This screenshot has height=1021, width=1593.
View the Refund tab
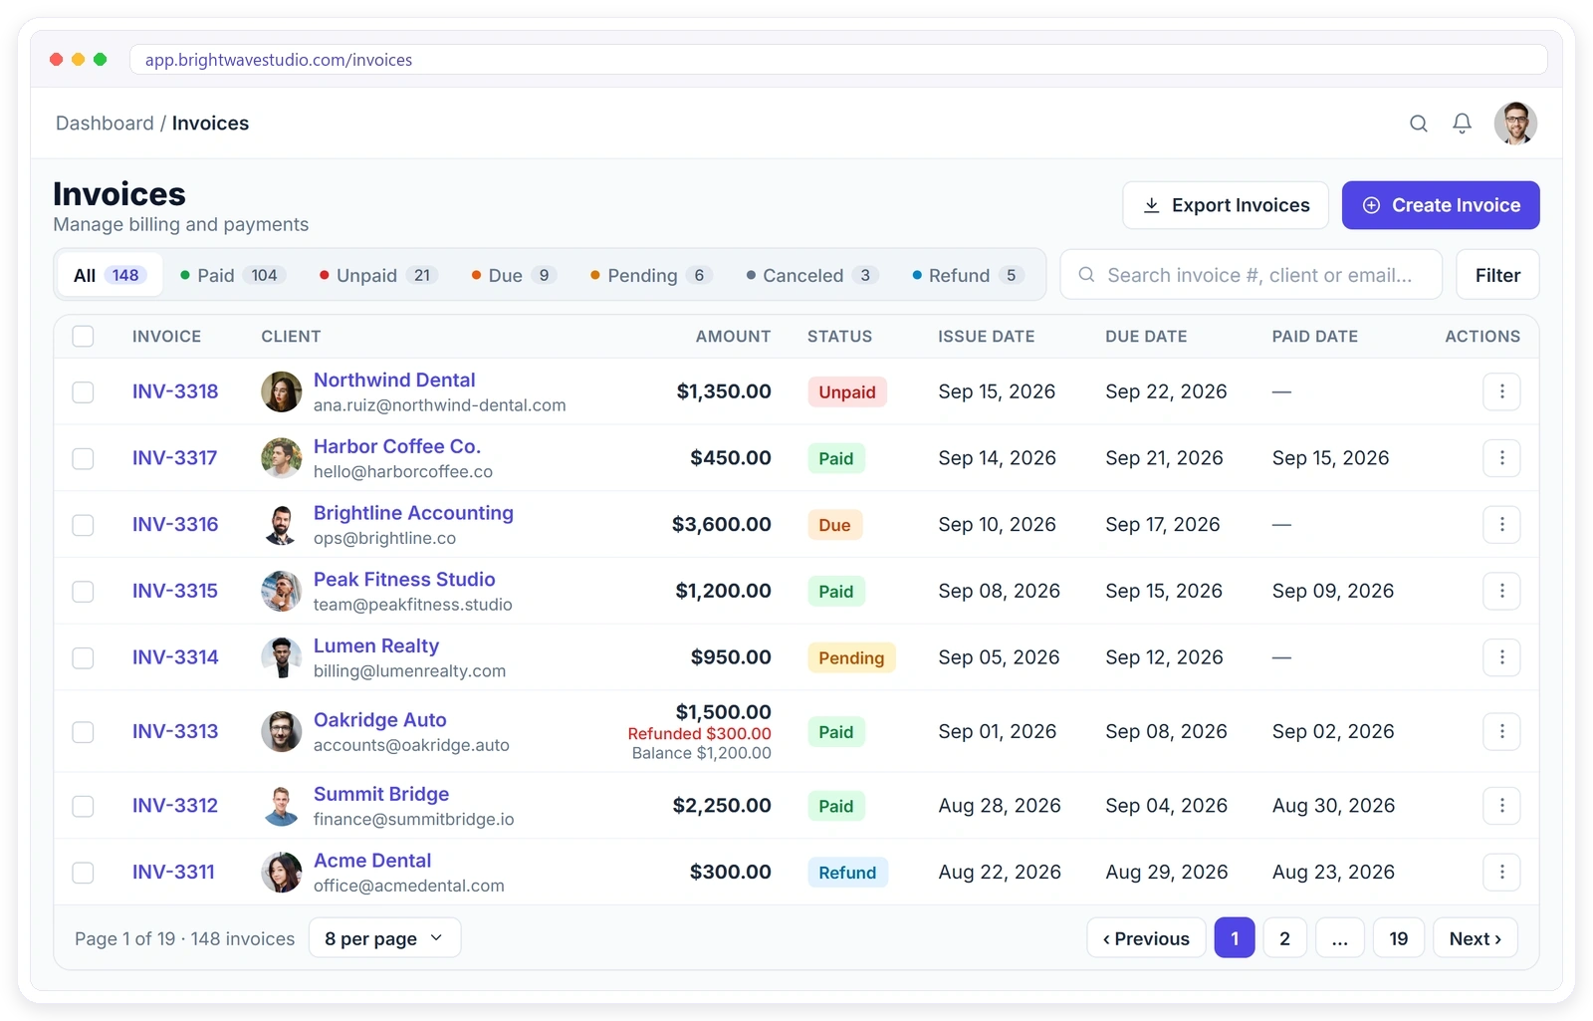(968, 275)
